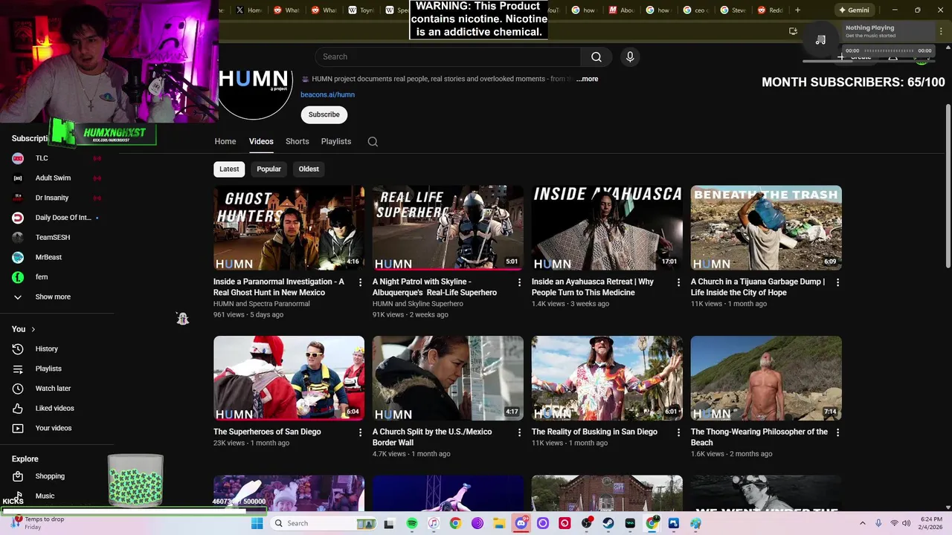Open Apple Music icon in the taskbar
952x535 pixels.
434,523
